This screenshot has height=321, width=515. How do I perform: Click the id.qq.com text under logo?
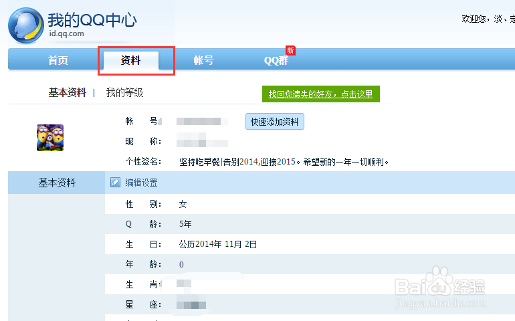click(x=67, y=33)
